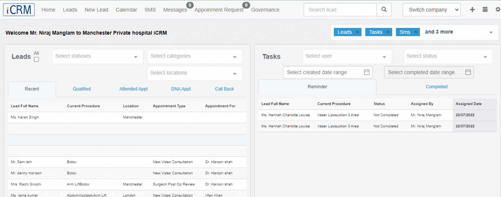The height and width of the screenshot is (197, 501).
Task: Switch to DNA Appt tab
Action: point(181,89)
